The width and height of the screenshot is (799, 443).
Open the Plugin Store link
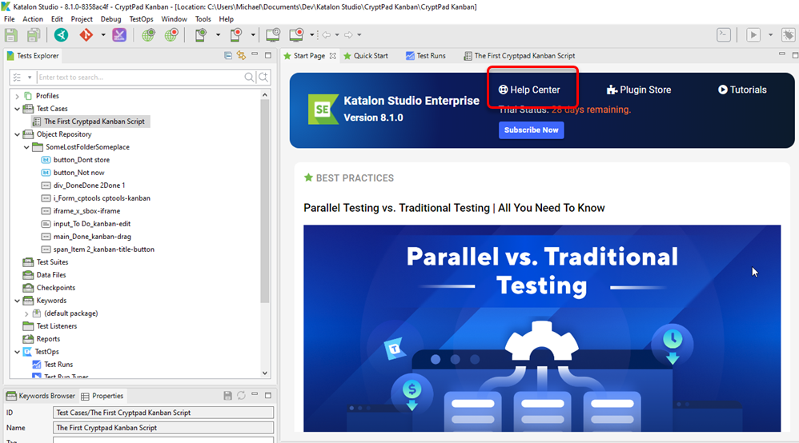click(639, 90)
